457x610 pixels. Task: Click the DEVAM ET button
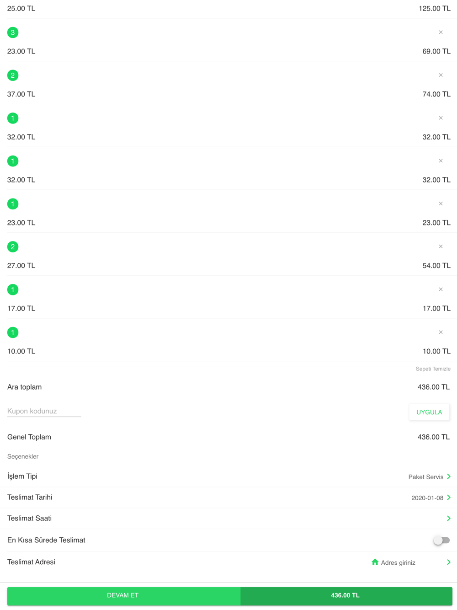point(123,595)
